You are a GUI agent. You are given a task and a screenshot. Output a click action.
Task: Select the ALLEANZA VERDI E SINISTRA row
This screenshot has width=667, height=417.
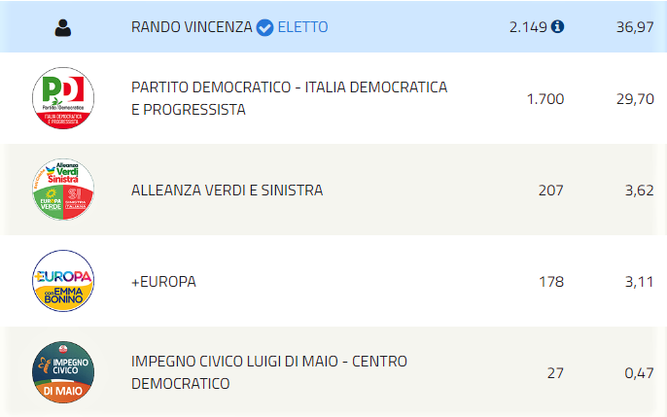click(x=333, y=190)
